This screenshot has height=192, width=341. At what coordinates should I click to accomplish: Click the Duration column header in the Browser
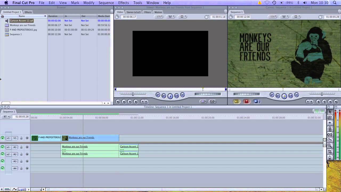pyautogui.click(x=55, y=16)
